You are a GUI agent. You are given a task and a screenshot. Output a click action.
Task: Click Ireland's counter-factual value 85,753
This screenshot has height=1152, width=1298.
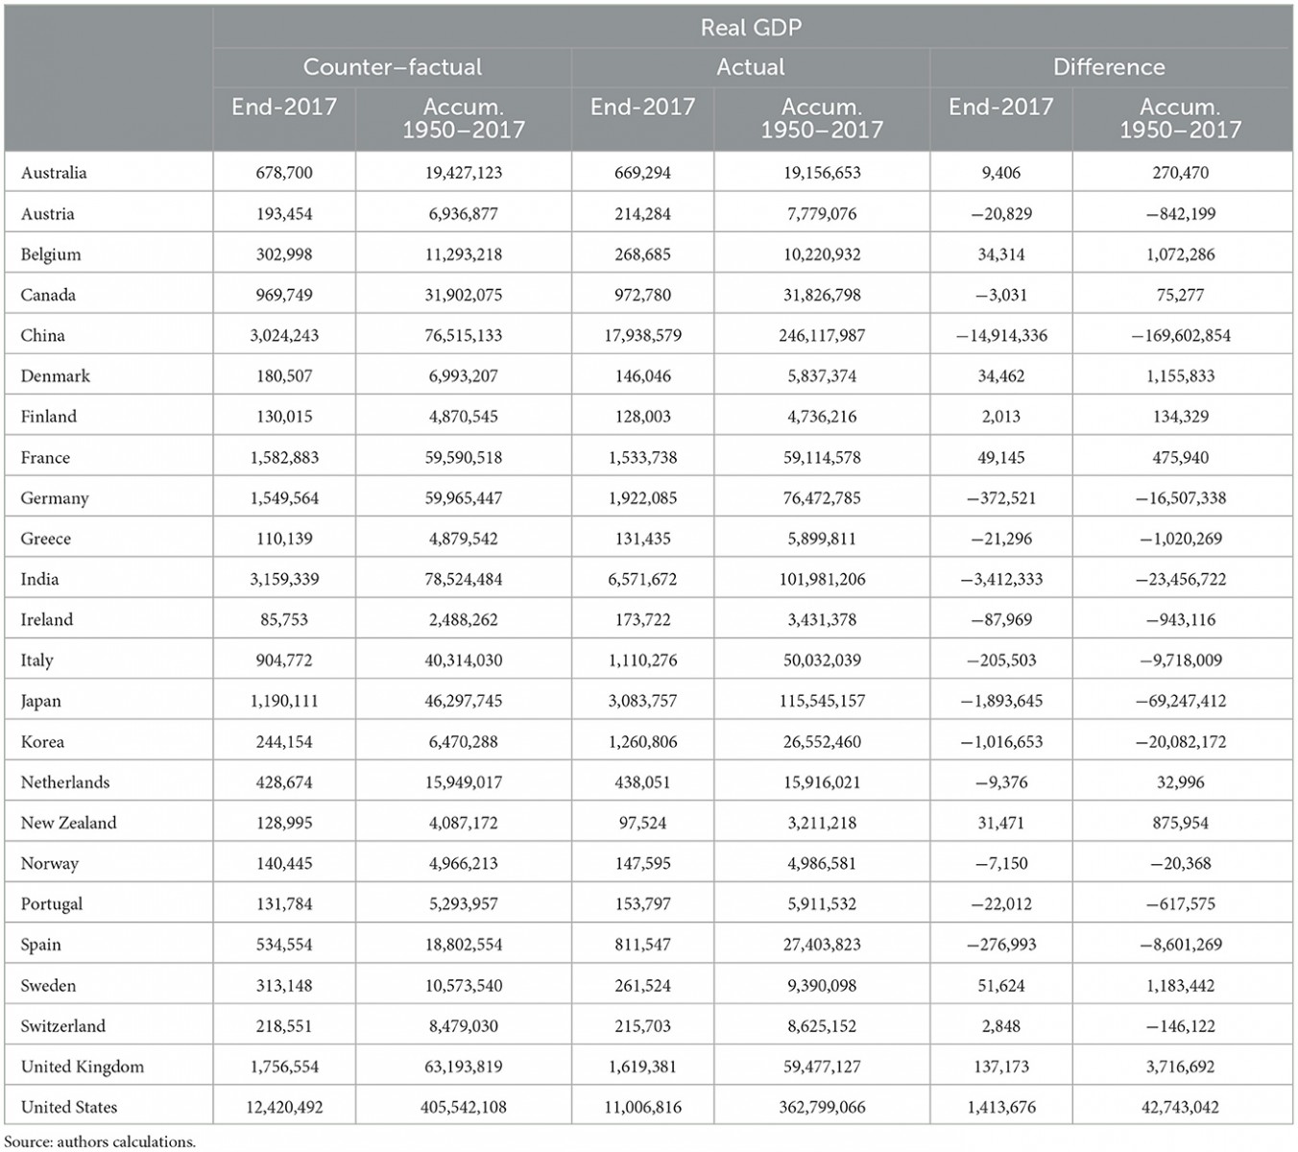click(284, 619)
